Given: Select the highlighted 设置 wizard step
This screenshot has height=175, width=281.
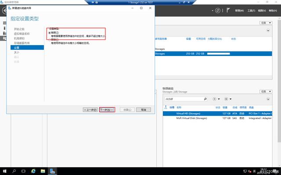Looking at the screenshot, I should pos(27,48).
